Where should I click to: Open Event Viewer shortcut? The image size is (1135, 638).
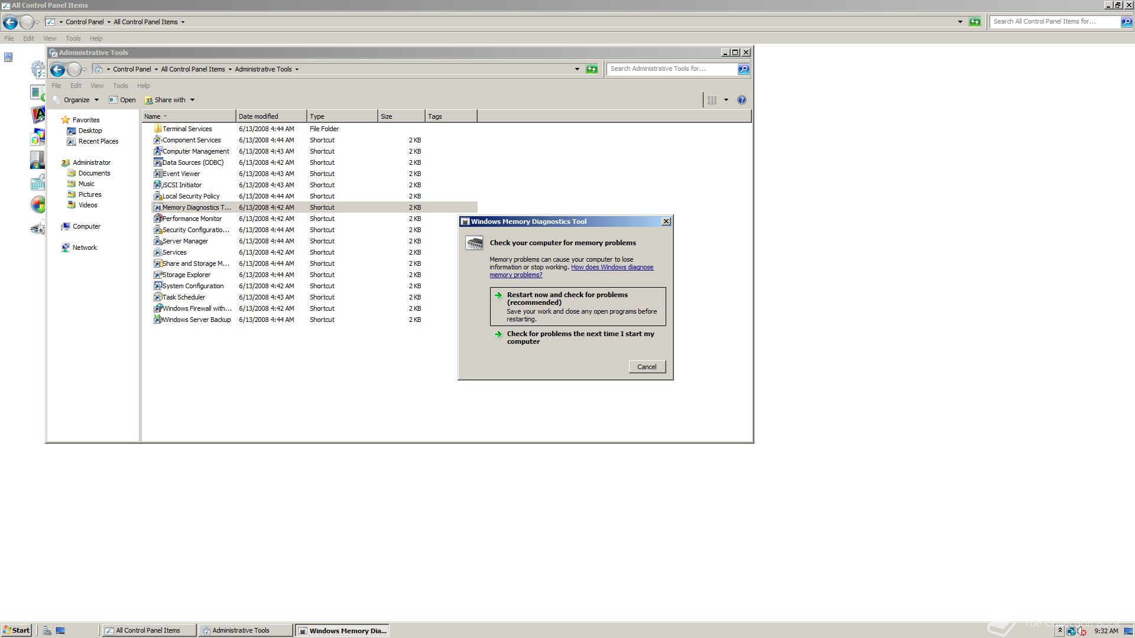click(181, 174)
